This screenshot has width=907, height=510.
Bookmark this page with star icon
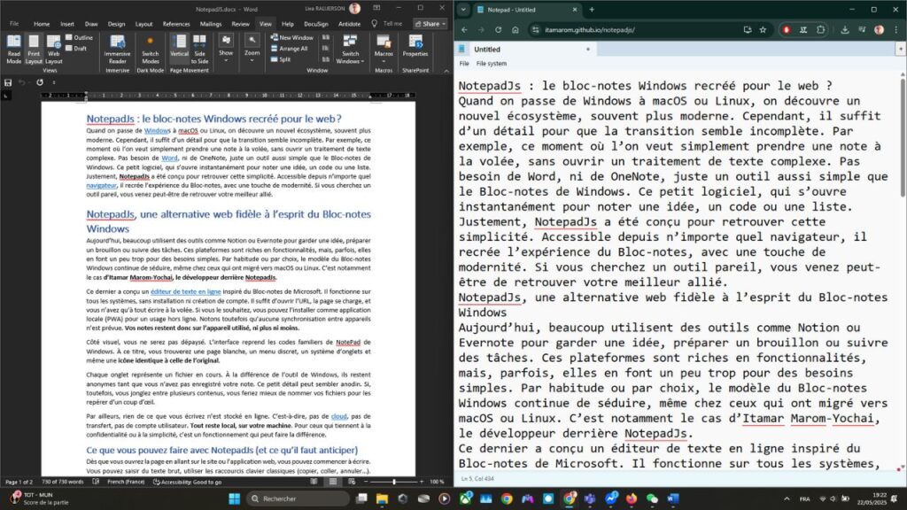click(763, 30)
